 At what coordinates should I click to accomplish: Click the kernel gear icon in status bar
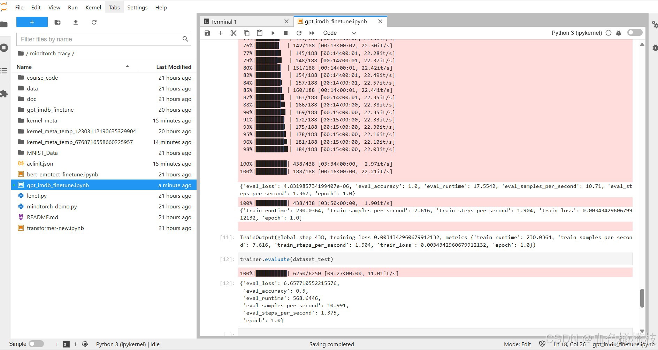[x=85, y=344]
